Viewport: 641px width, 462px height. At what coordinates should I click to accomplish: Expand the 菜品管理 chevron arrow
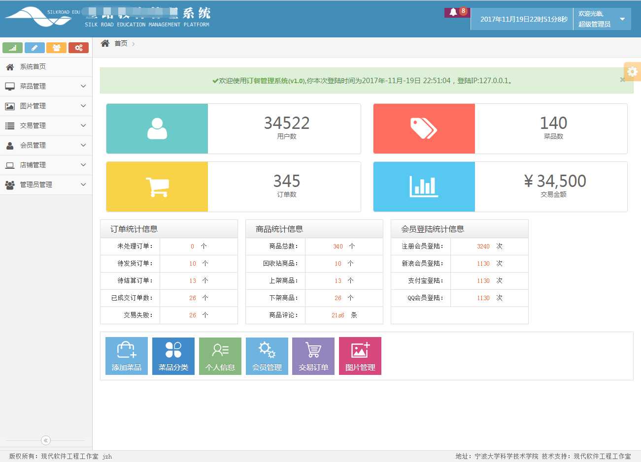click(83, 86)
